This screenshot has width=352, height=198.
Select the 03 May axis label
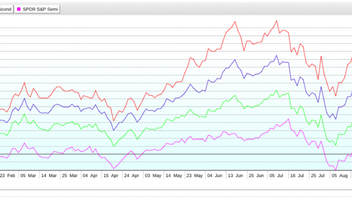coord(153,176)
